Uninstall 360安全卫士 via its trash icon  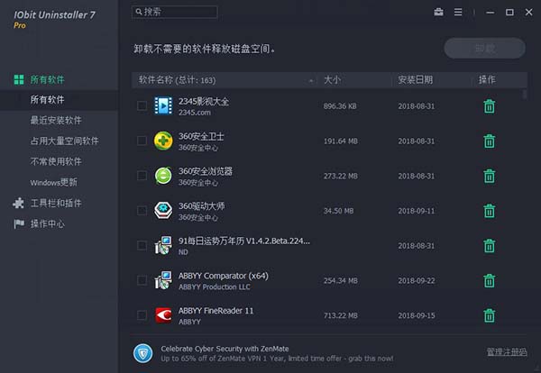point(490,141)
